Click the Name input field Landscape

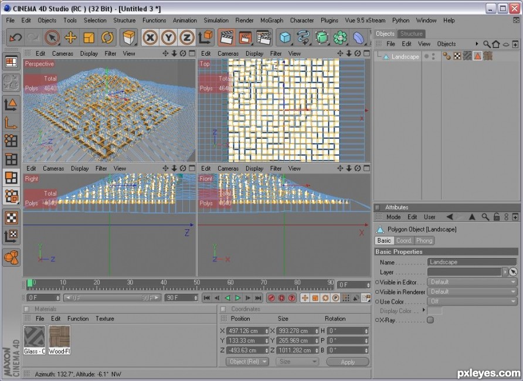click(x=472, y=262)
